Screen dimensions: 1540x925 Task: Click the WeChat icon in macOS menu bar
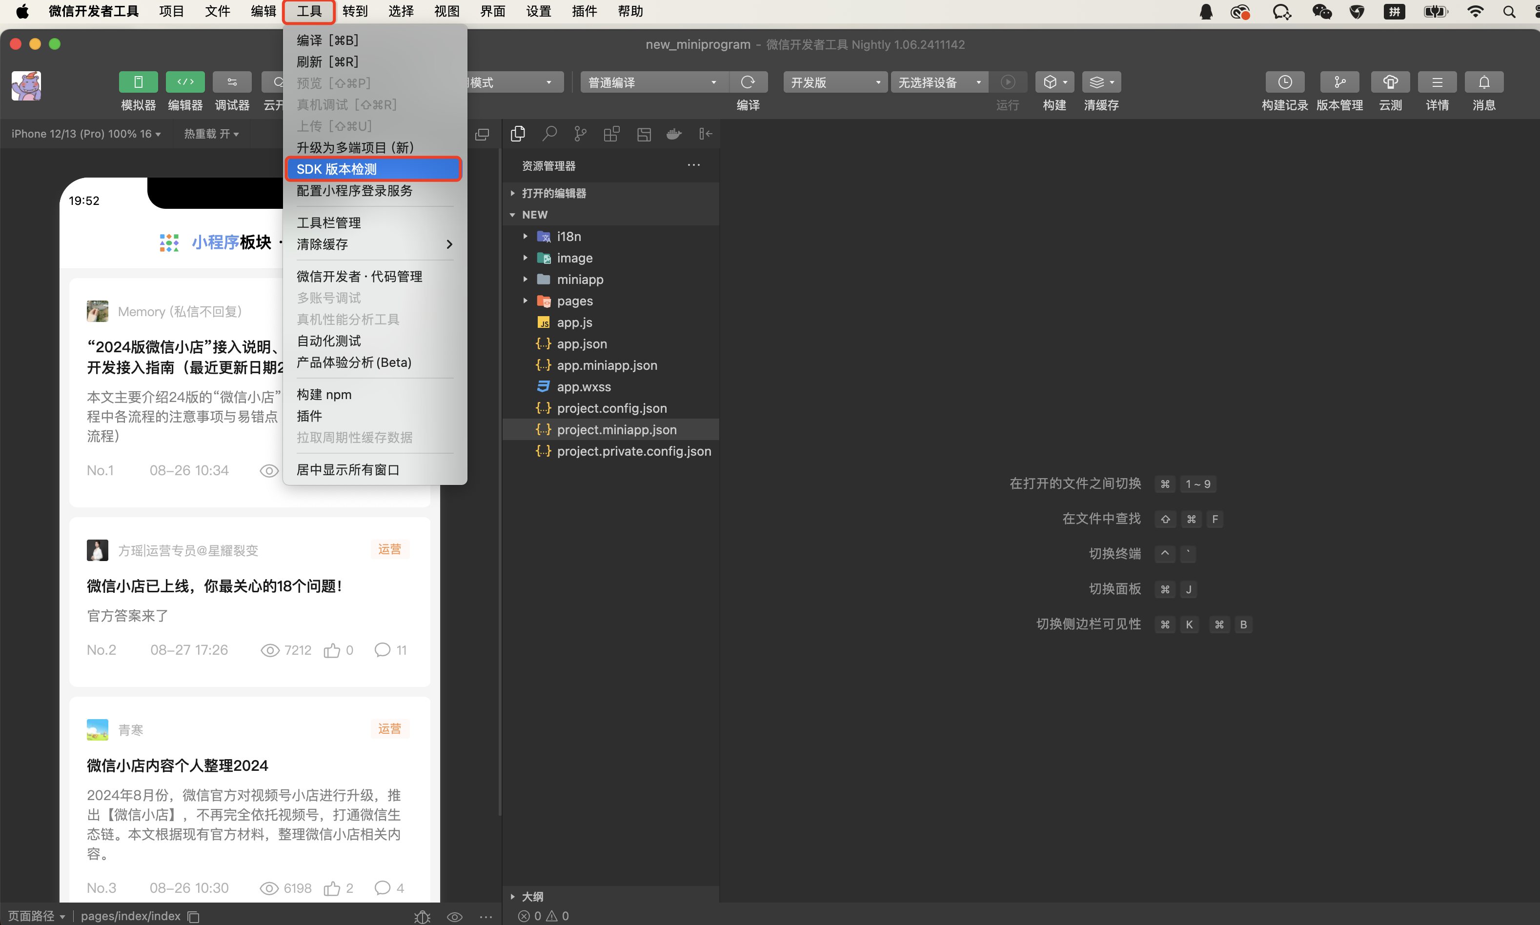tap(1322, 12)
